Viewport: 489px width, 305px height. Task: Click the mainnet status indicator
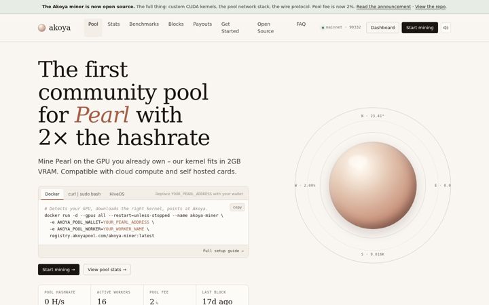[x=341, y=27]
